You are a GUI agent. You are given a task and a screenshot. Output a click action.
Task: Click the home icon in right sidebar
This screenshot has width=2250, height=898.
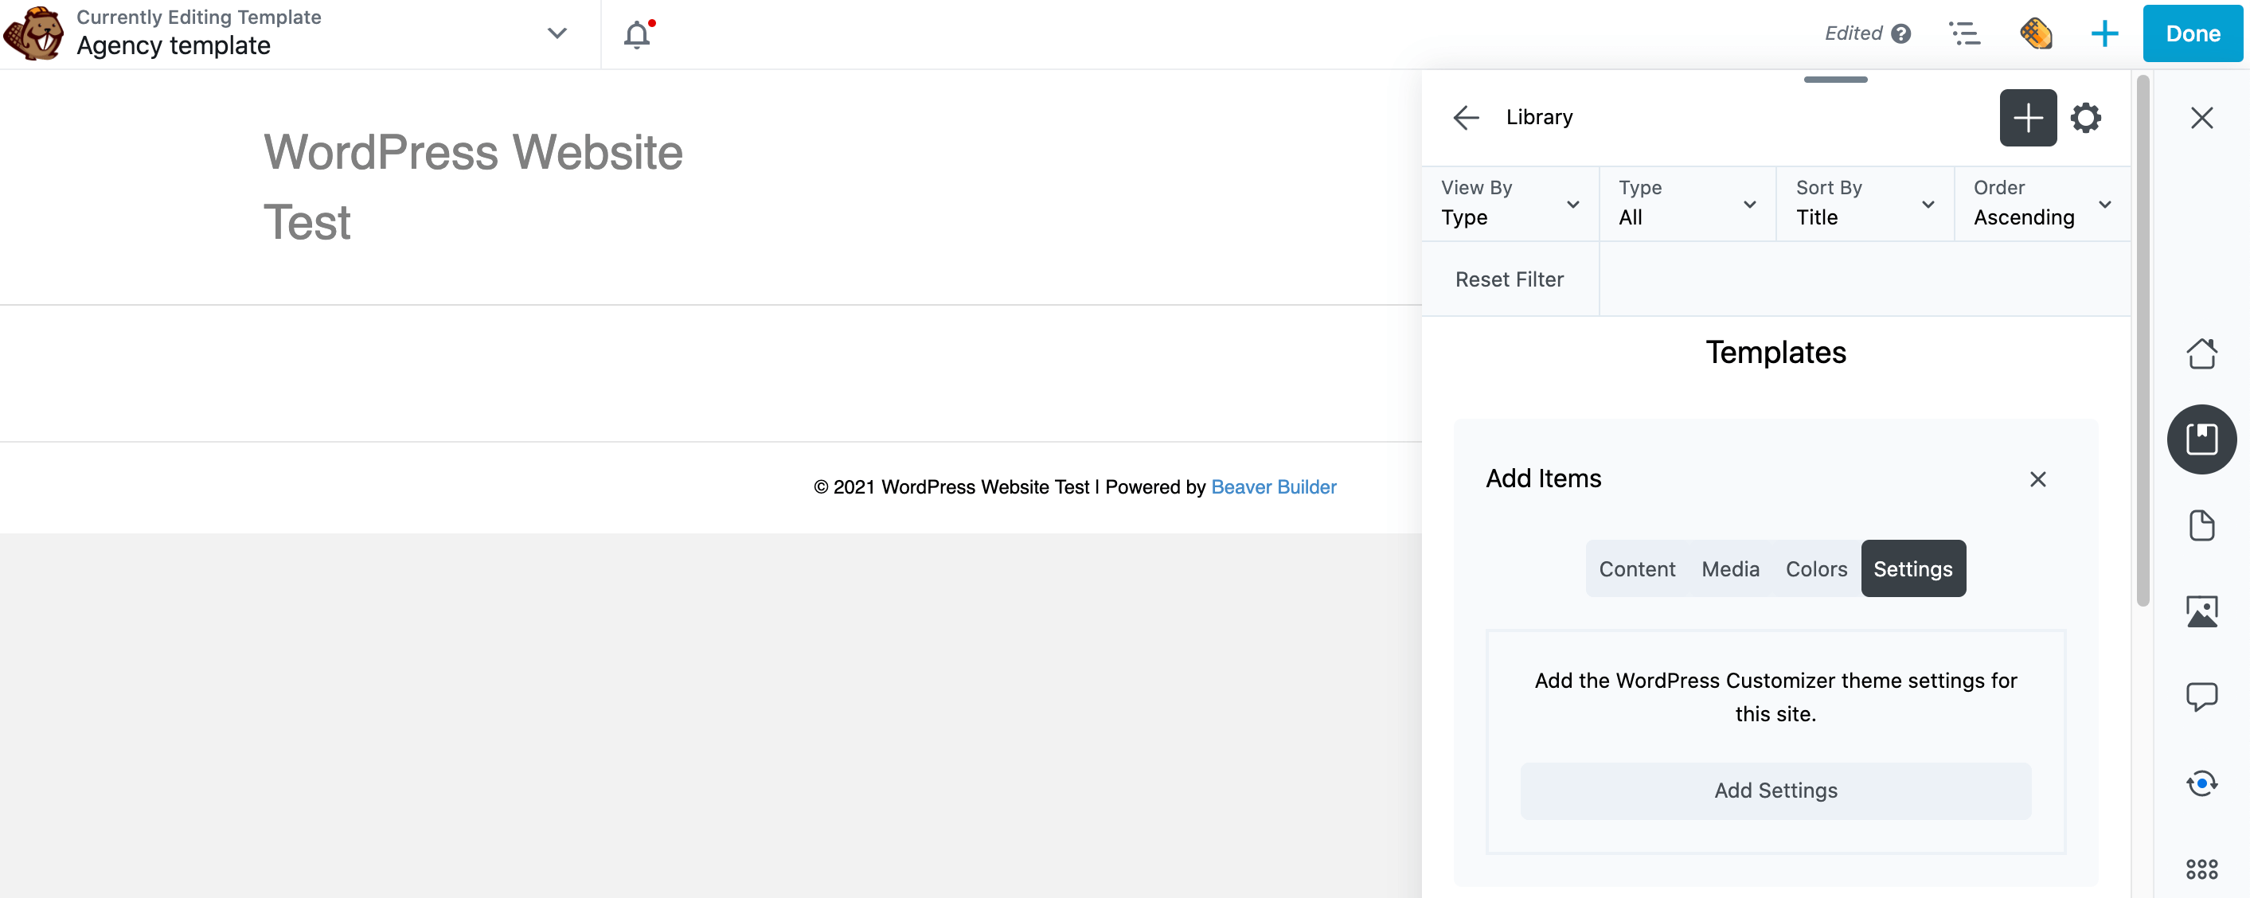click(2201, 353)
